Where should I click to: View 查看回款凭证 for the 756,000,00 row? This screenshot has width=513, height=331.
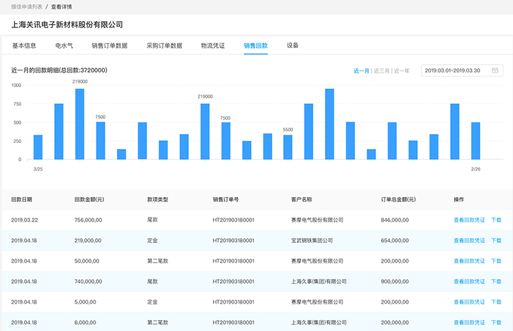pos(469,220)
